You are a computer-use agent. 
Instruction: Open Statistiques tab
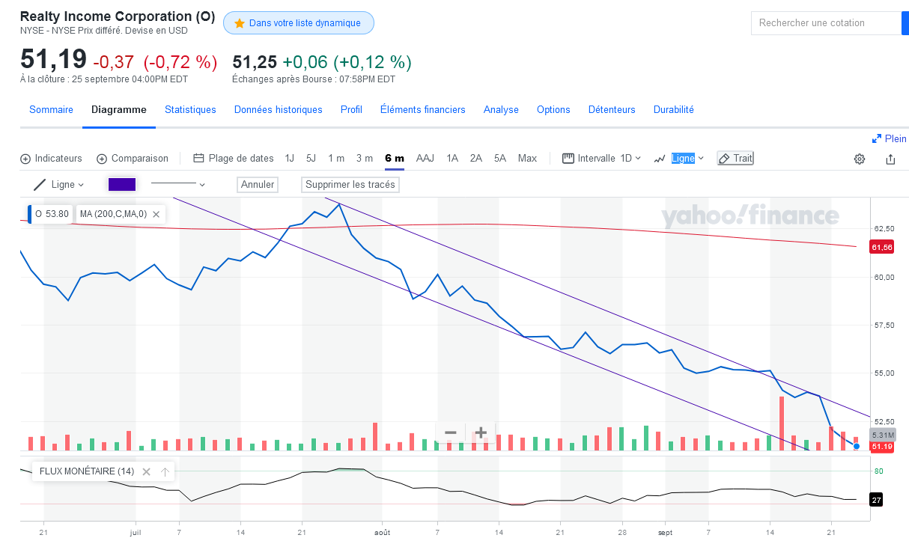(x=190, y=109)
